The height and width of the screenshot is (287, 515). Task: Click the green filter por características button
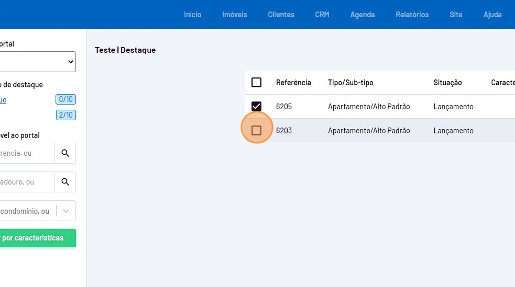tap(37, 238)
